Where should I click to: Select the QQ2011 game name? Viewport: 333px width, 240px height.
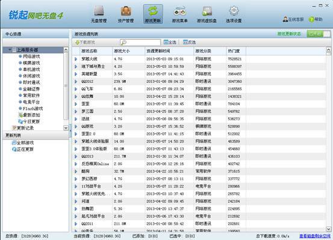click(87, 224)
